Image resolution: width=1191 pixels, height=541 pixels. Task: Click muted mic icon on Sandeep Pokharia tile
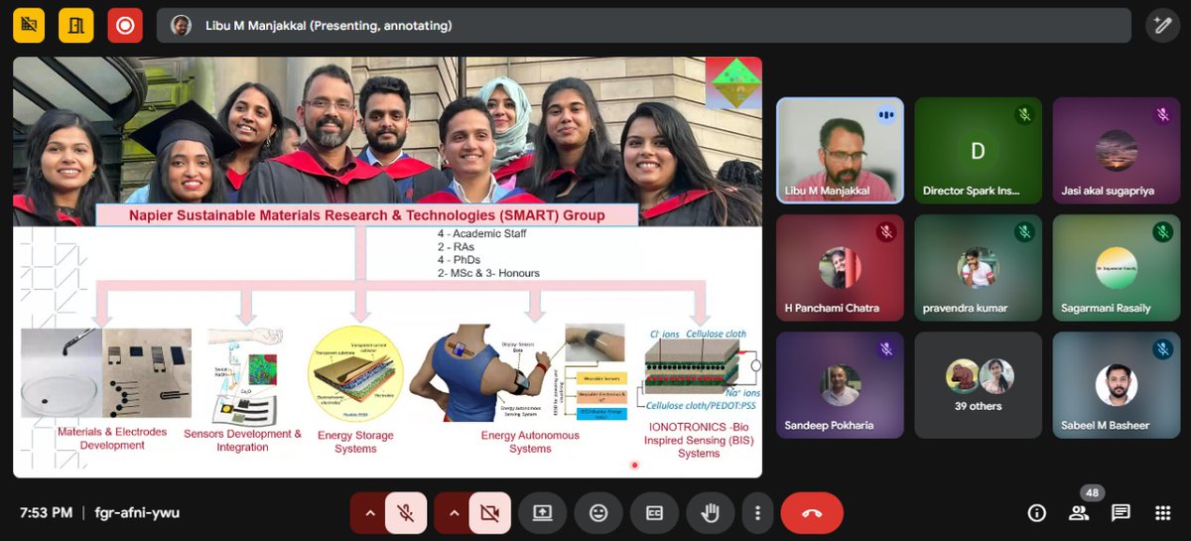(x=886, y=349)
